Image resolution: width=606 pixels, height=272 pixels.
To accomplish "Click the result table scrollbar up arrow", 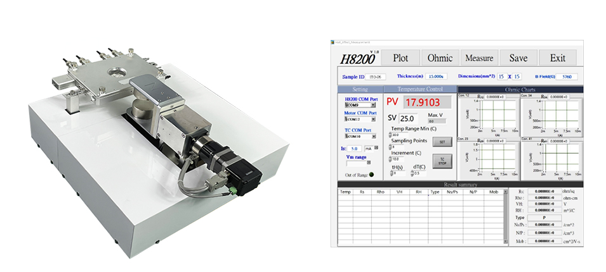I will coord(506,192).
